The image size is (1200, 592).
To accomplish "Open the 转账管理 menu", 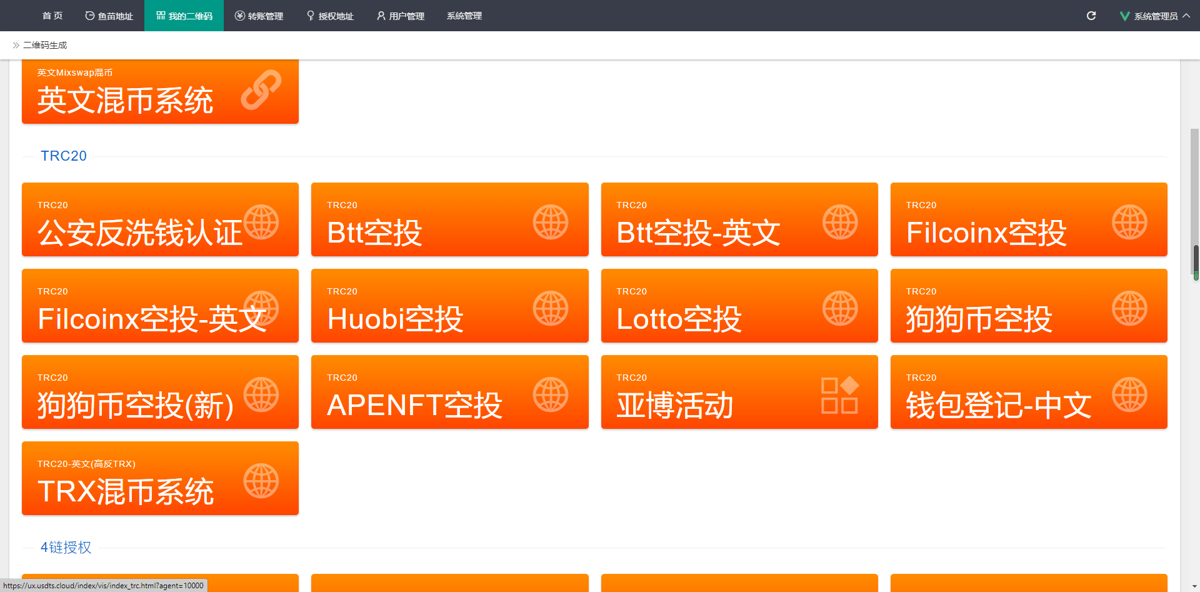I will [259, 16].
